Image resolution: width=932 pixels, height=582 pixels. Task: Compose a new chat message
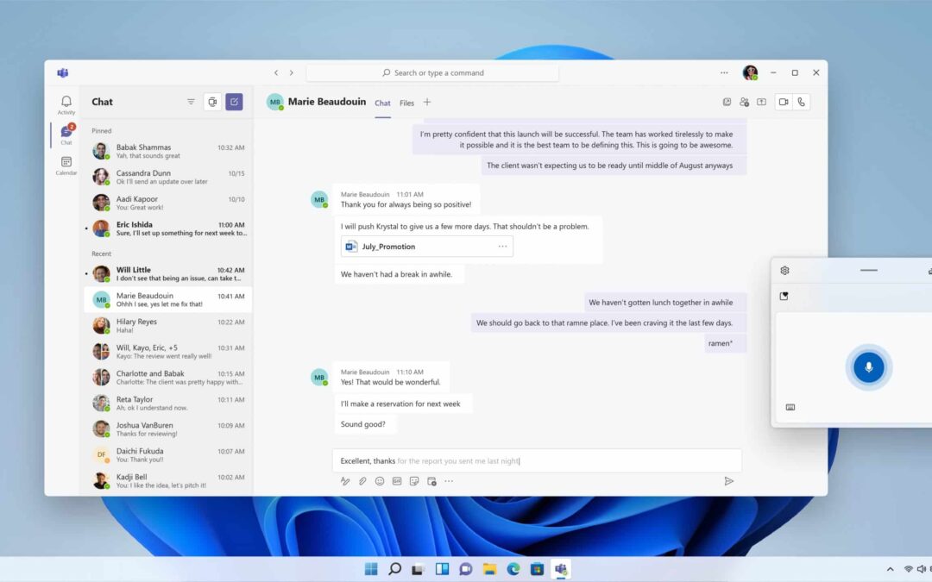234,102
